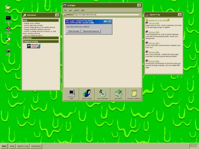This screenshot has height=149, width=199.
Task: Click small button left of address label
Action: pyautogui.click(x=65, y=15)
